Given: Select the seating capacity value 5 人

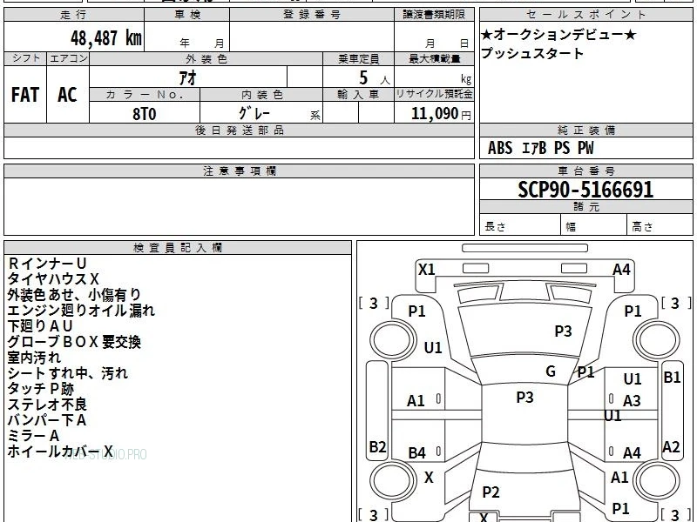Looking at the screenshot, I should point(374,78).
